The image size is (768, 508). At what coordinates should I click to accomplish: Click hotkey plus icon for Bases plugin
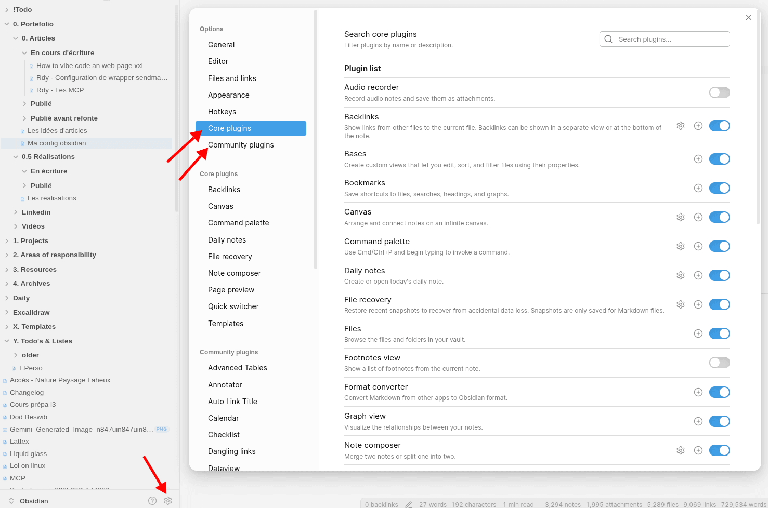point(698,159)
